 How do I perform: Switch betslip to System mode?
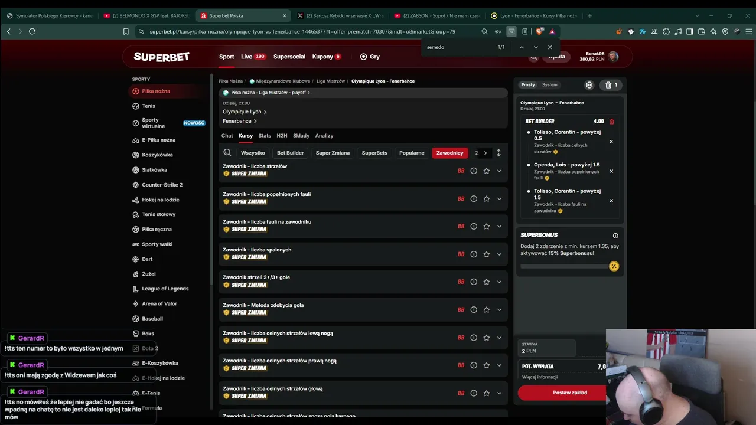click(550, 85)
